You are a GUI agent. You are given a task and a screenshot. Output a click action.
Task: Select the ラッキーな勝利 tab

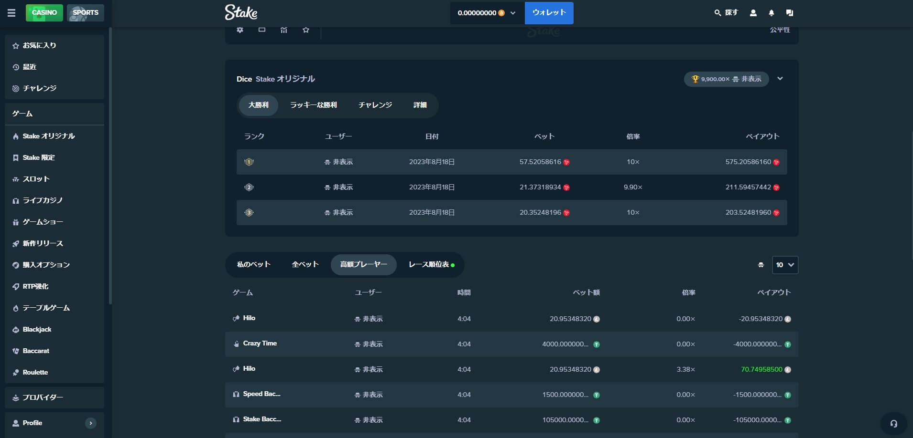(314, 105)
